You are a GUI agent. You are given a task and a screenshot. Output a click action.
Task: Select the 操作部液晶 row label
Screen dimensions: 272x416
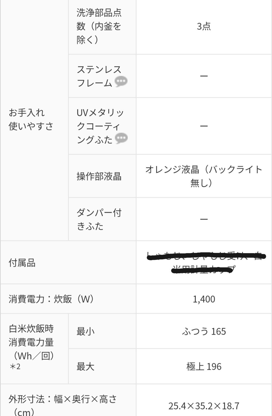(99, 176)
